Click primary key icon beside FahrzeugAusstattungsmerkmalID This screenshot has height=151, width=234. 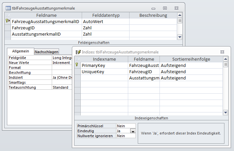pos(8,21)
